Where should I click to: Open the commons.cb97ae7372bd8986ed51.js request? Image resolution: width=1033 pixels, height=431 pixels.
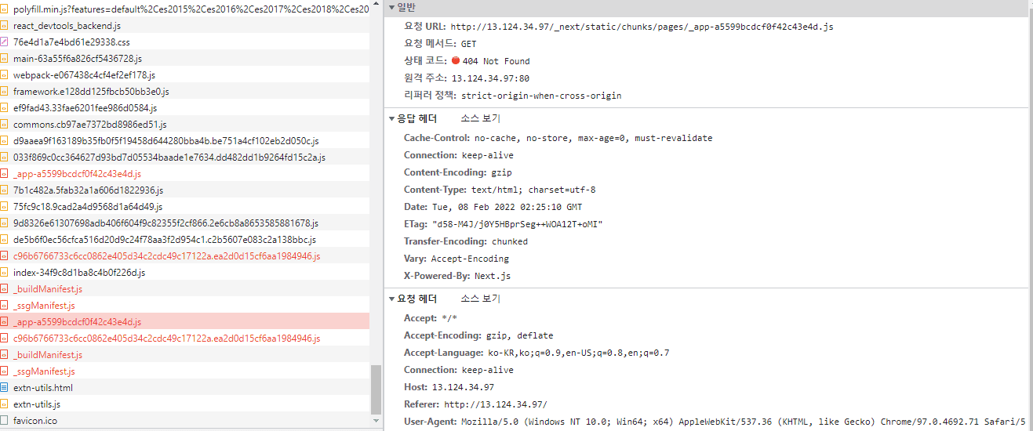89,125
